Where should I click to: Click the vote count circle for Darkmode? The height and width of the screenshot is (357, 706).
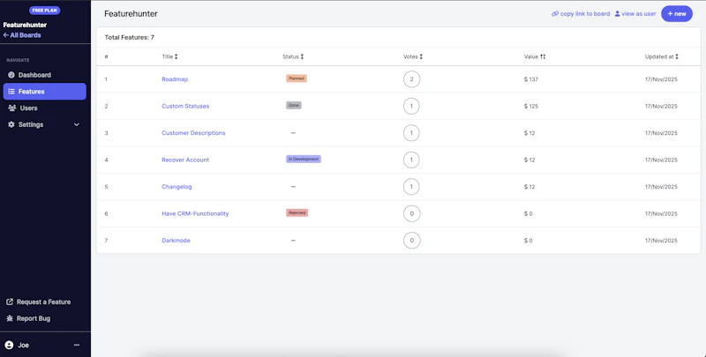click(411, 241)
